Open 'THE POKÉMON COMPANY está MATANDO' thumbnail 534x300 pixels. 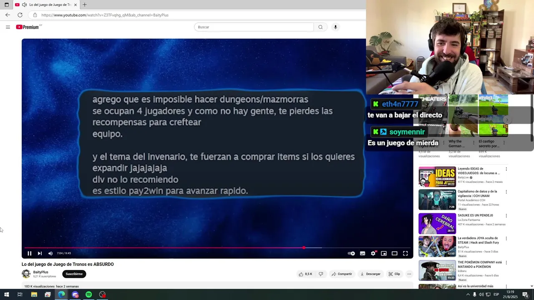(437, 270)
